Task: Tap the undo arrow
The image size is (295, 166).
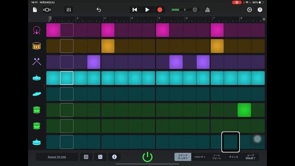Action: (x=99, y=10)
